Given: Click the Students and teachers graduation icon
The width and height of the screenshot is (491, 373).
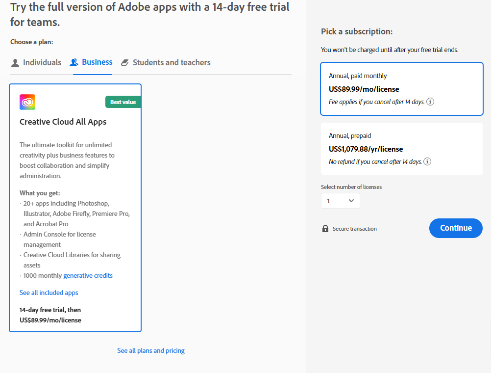Looking at the screenshot, I should pos(124,63).
